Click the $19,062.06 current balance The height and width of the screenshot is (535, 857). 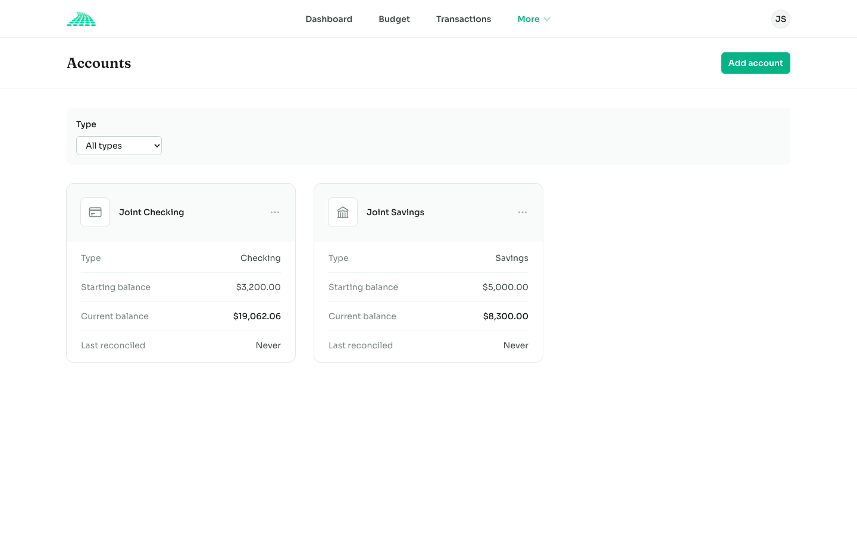(x=257, y=316)
